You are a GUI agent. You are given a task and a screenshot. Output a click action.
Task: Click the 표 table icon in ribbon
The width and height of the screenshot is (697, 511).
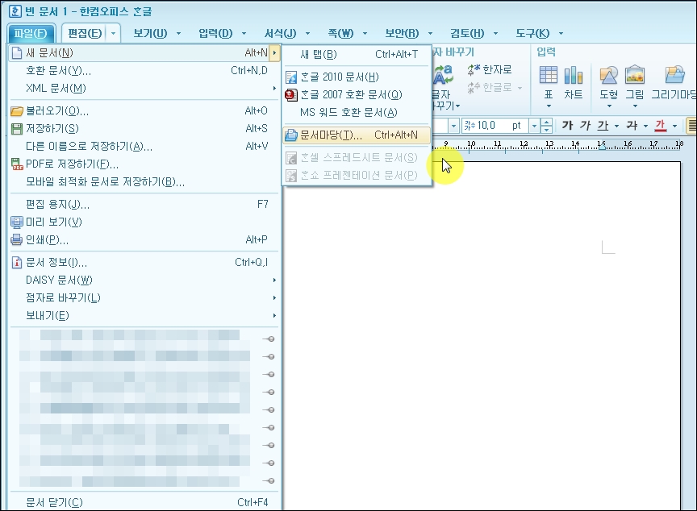[548, 75]
